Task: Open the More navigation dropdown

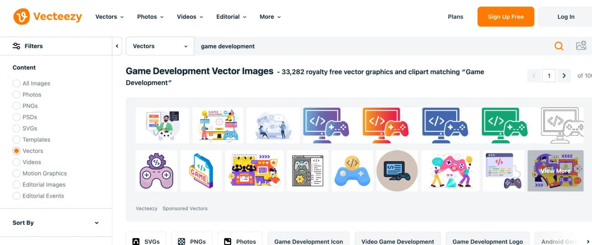Action: click(x=270, y=17)
